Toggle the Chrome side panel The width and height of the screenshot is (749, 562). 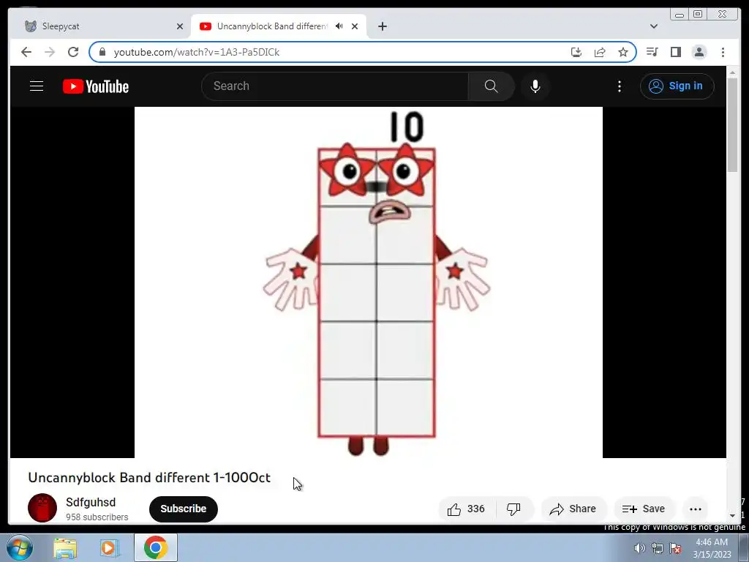(675, 52)
